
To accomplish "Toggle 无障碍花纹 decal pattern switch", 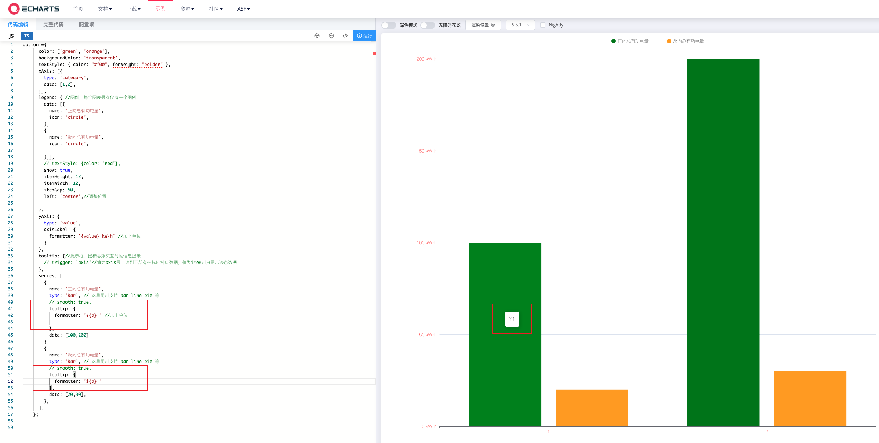I will tap(427, 25).
